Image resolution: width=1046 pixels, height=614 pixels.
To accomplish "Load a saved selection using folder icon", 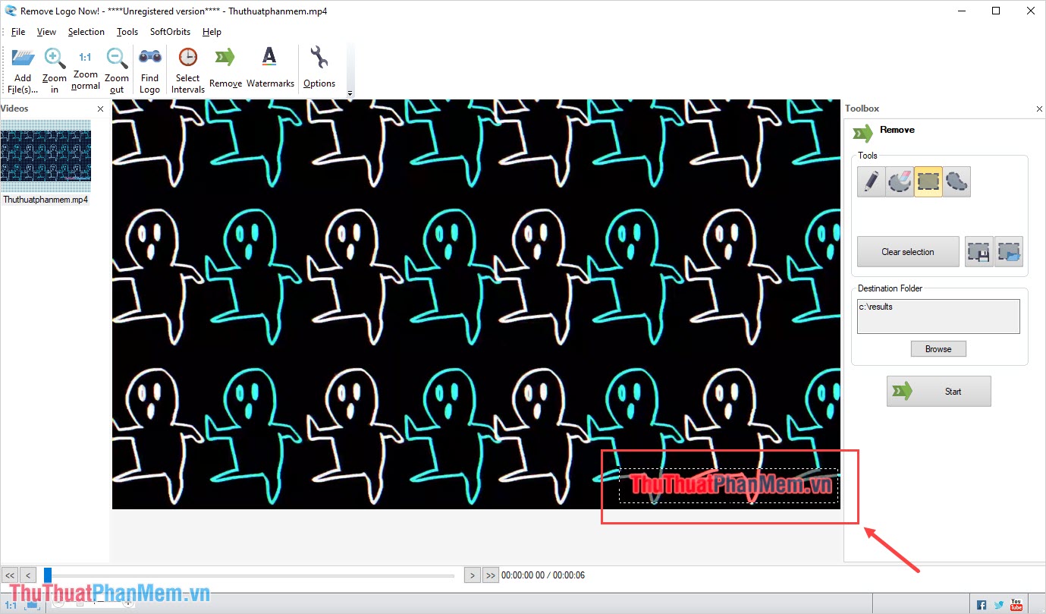I will (1008, 251).
